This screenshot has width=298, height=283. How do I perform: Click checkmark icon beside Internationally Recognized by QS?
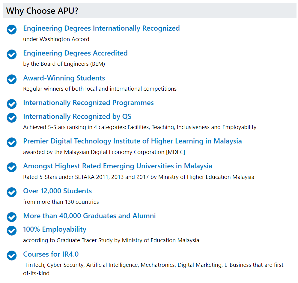coord(12,118)
